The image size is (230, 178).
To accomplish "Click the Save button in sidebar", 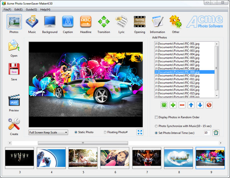I will pos(14,72).
